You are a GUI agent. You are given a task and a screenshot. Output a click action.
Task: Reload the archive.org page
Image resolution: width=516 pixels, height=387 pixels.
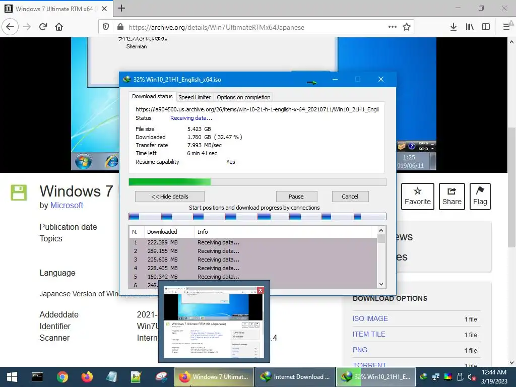(43, 27)
